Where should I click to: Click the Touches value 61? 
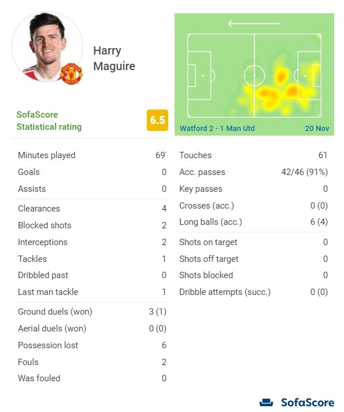point(323,155)
